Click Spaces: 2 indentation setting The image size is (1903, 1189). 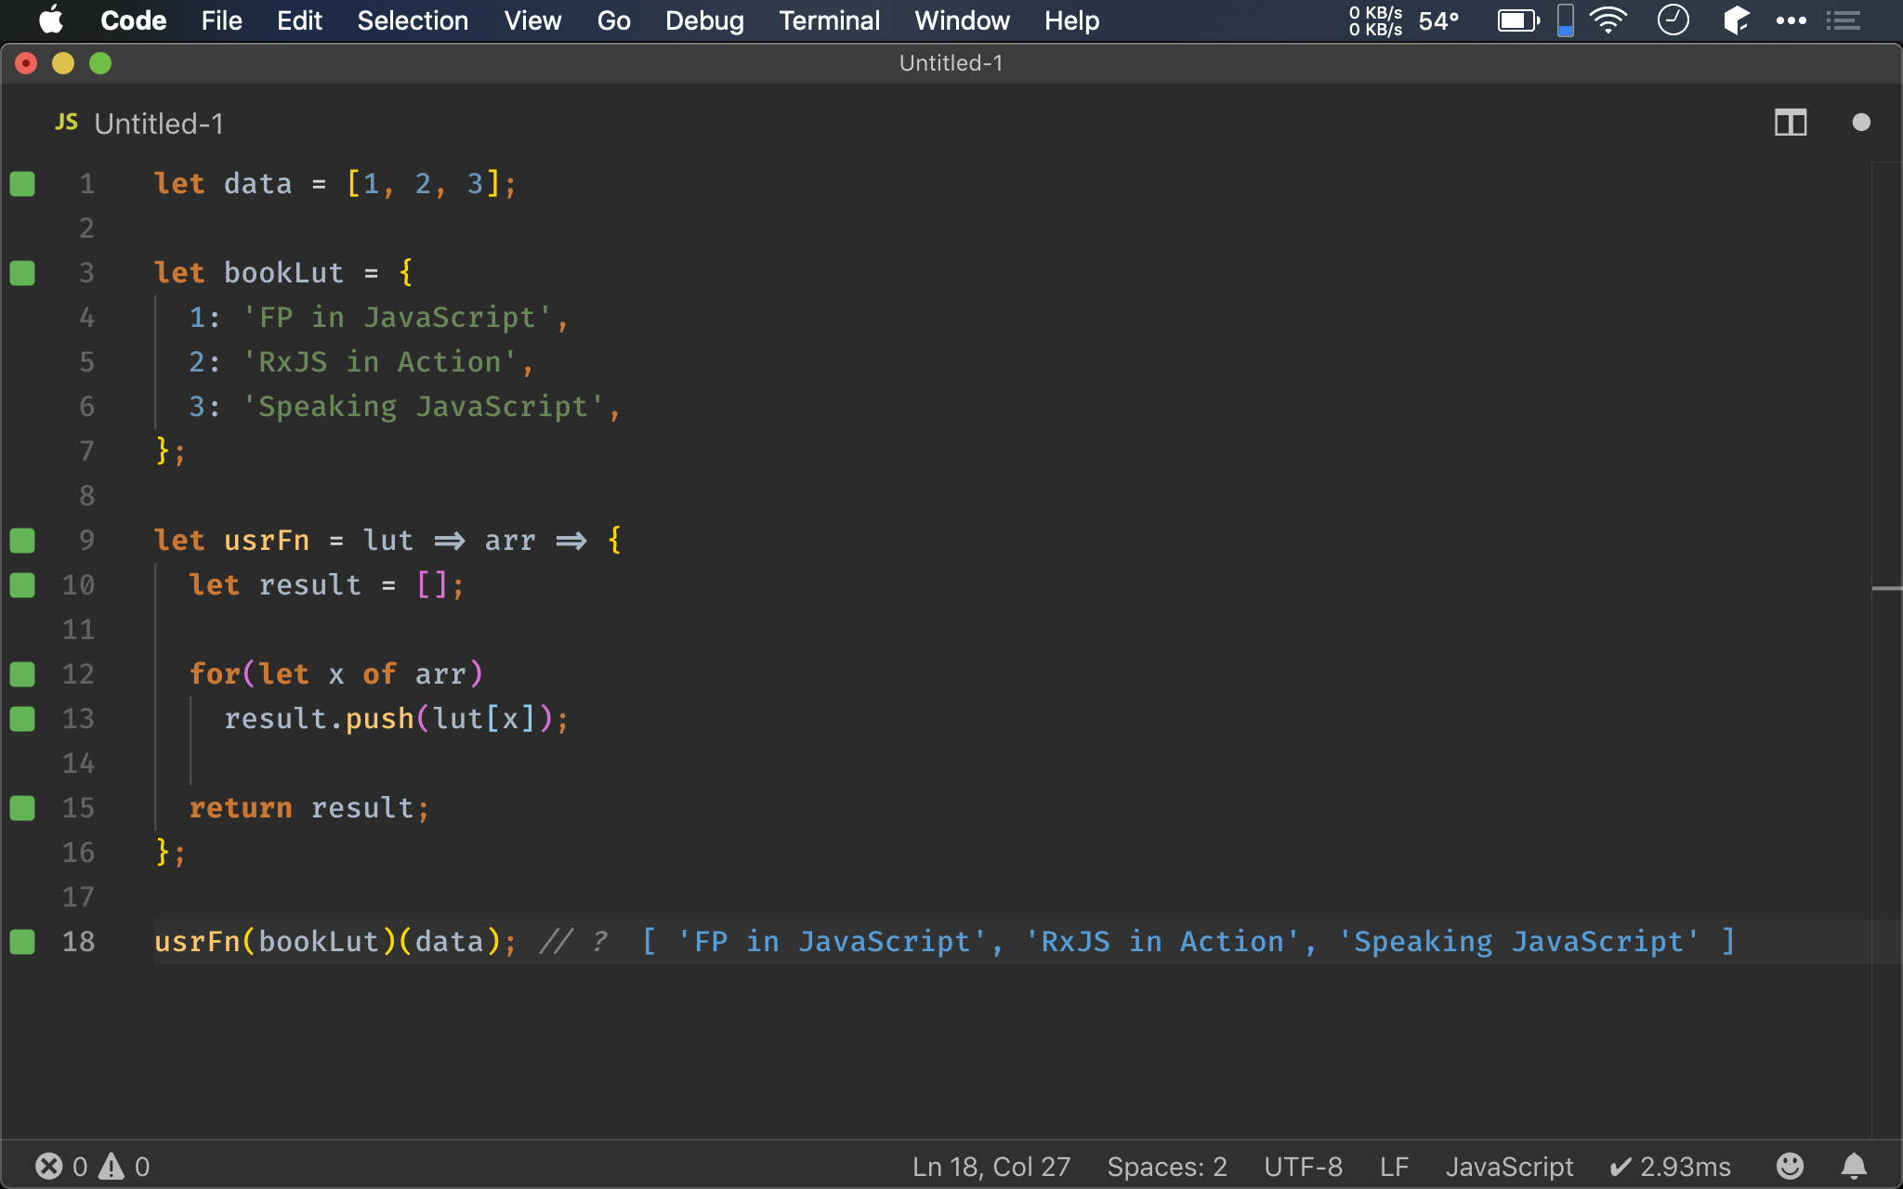[x=1167, y=1167]
